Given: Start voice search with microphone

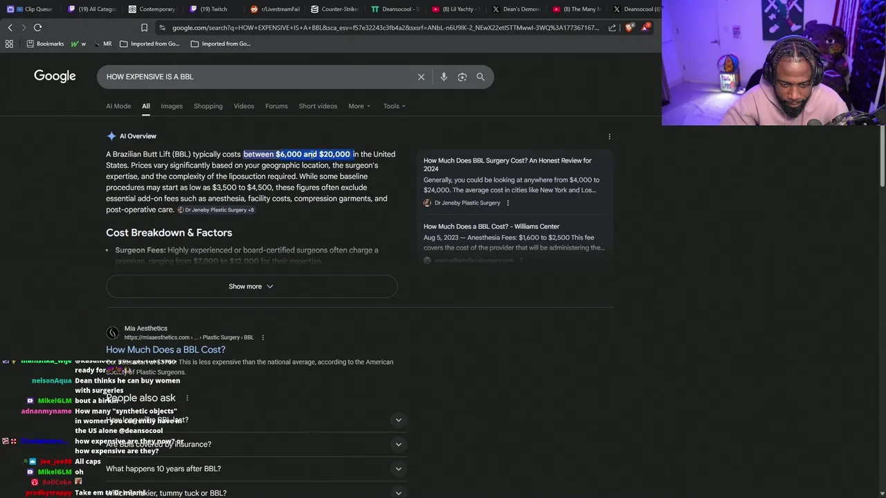Looking at the screenshot, I should coord(444,77).
